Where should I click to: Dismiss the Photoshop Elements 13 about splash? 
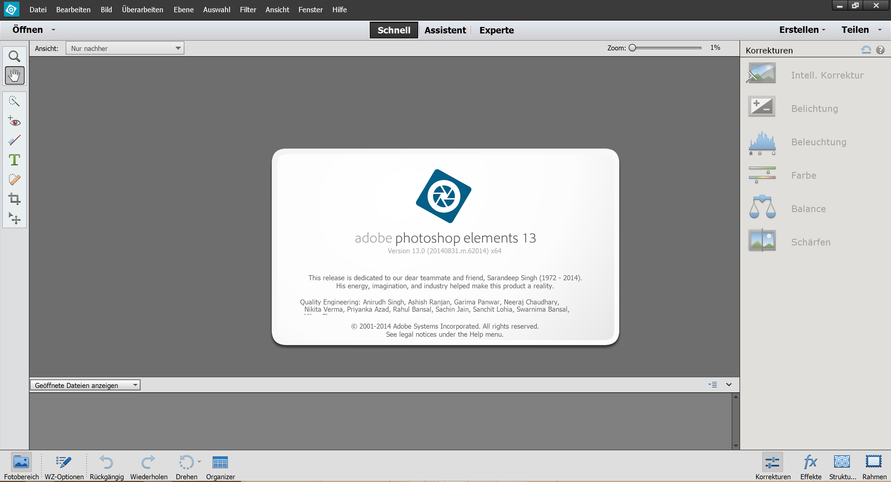coord(445,247)
